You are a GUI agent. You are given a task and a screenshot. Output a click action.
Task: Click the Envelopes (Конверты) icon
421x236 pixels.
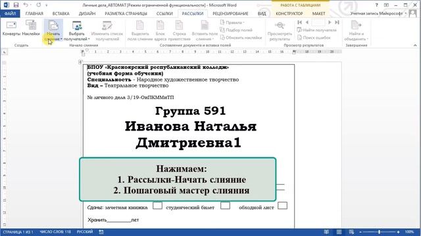pyautogui.click(x=11, y=28)
